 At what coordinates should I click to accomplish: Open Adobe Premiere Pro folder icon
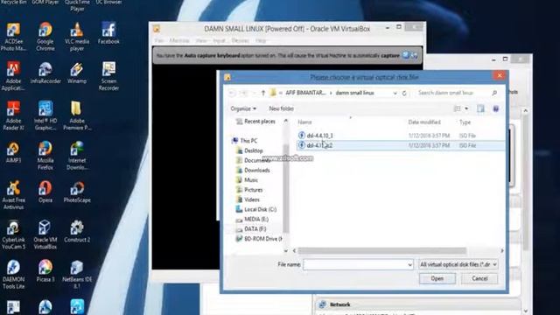point(77,115)
